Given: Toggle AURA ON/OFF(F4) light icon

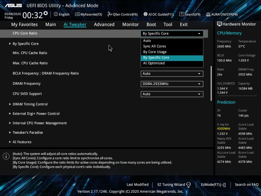Looking at the screenshot, I should (x=208, y=14).
